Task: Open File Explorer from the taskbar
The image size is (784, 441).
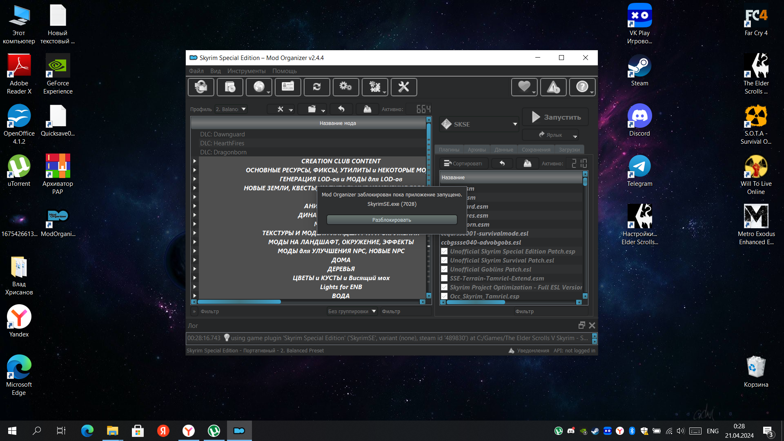Action: coord(112,431)
